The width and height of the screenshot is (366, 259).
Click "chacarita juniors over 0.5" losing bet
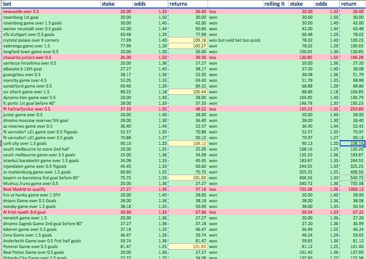click(x=51, y=57)
